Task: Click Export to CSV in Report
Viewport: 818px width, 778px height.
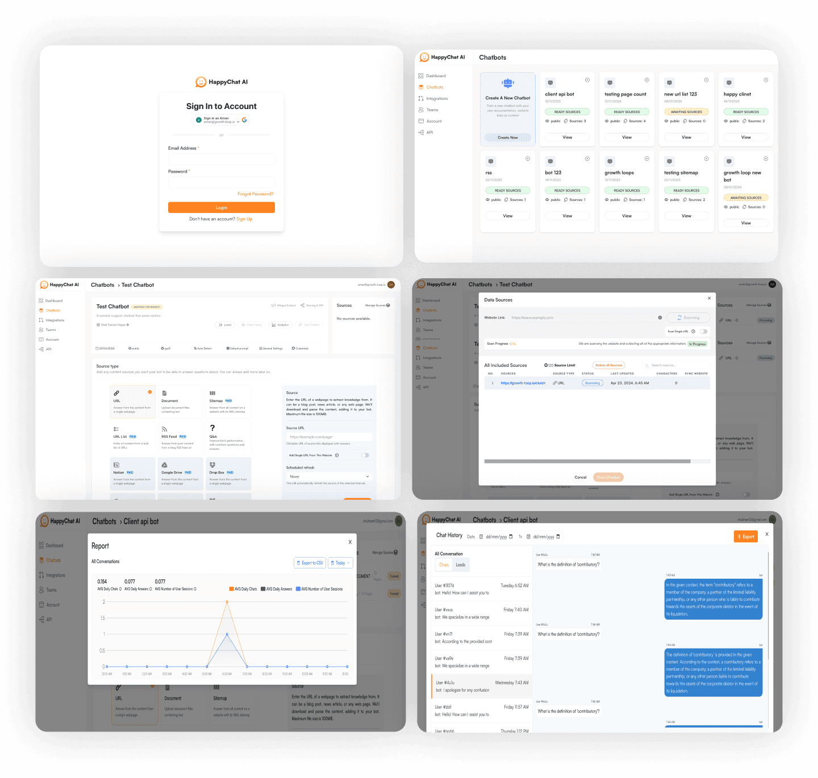Action: (310, 563)
